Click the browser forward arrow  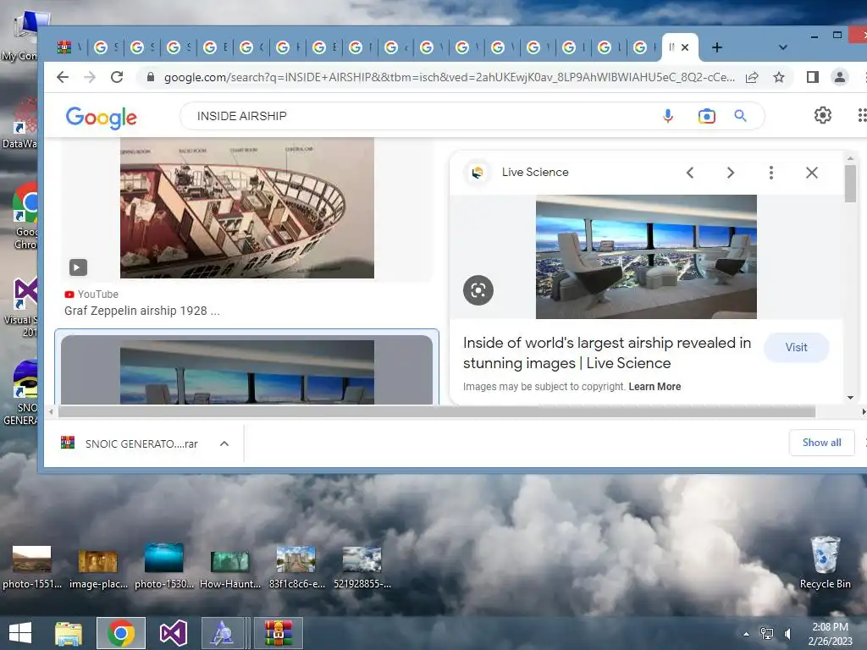click(90, 77)
